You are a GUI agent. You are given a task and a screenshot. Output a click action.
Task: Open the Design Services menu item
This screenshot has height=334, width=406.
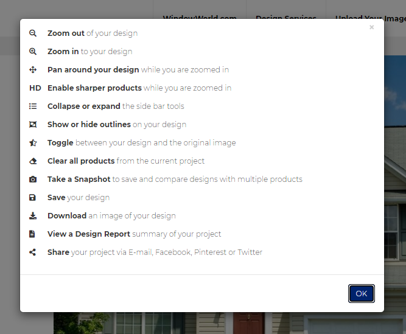point(286,17)
